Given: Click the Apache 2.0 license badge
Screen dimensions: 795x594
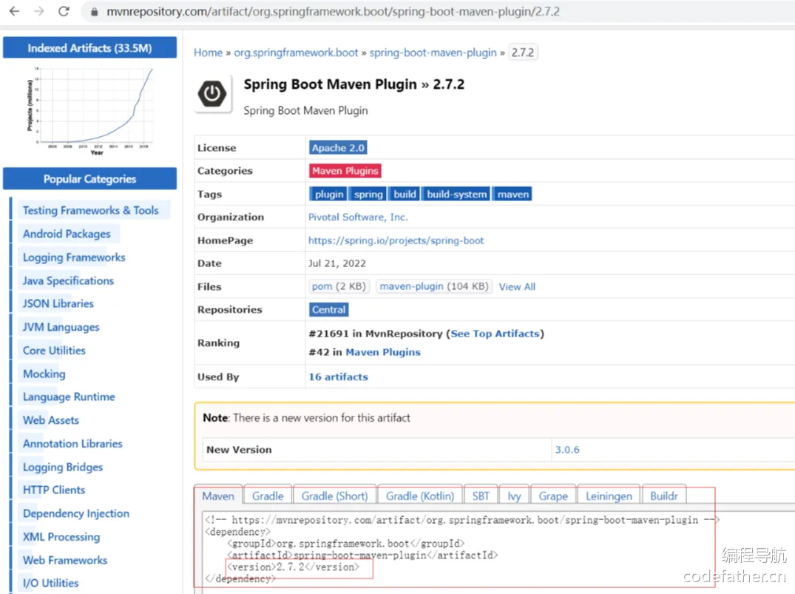Looking at the screenshot, I should click(338, 148).
